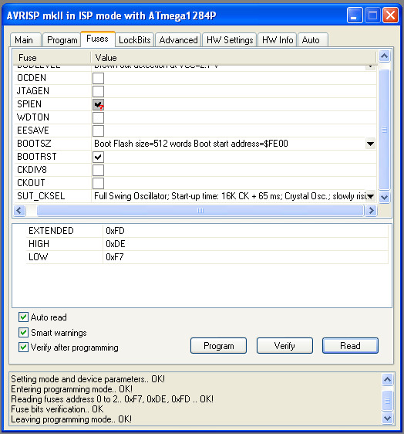Select the SUT_CKSEL fuse name
This screenshot has height=434, width=404.
click(x=41, y=196)
